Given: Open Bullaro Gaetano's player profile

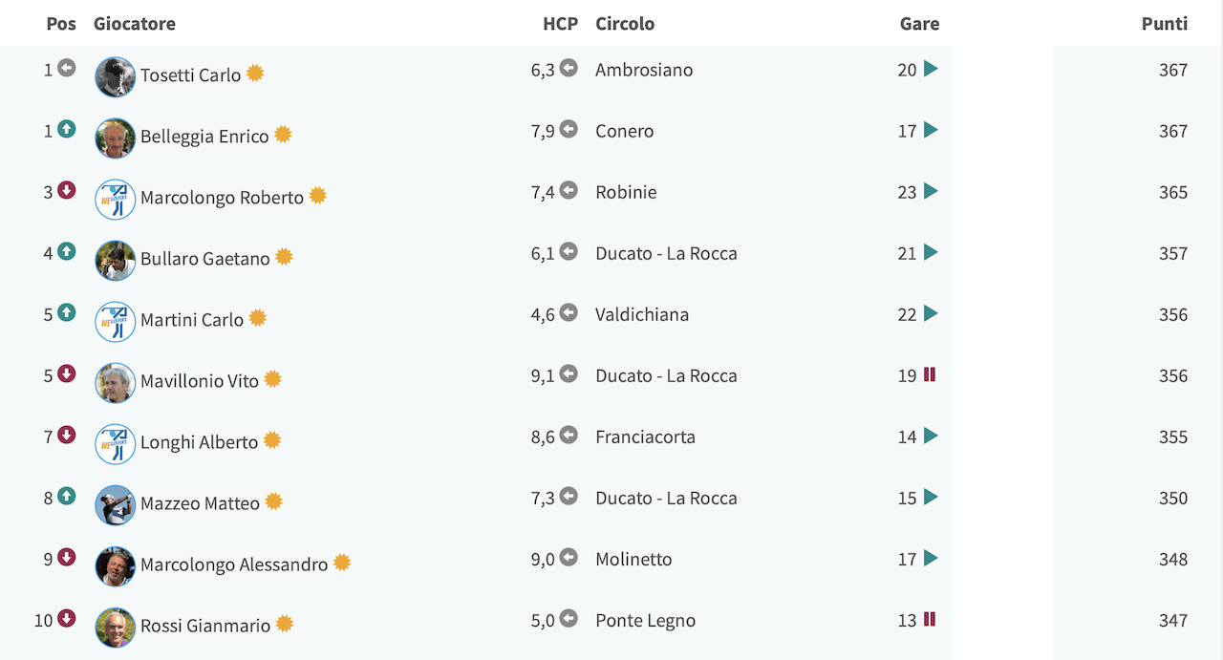Looking at the screenshot, I should point(205,259).
